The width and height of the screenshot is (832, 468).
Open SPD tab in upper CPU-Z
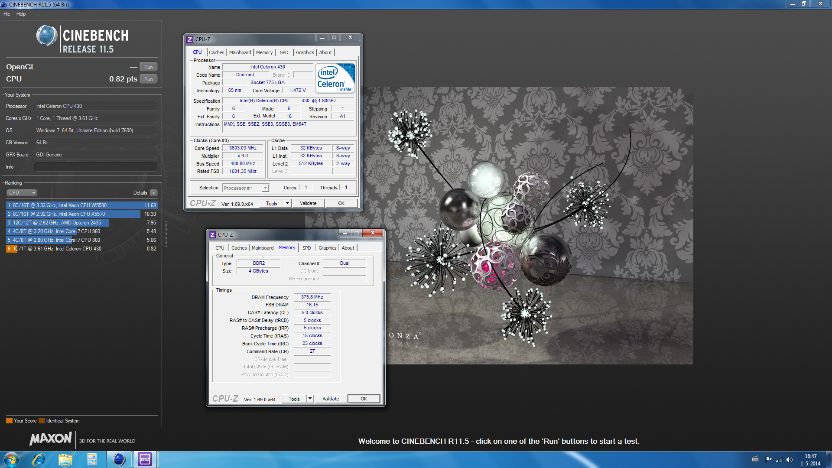tap(284, 52)
